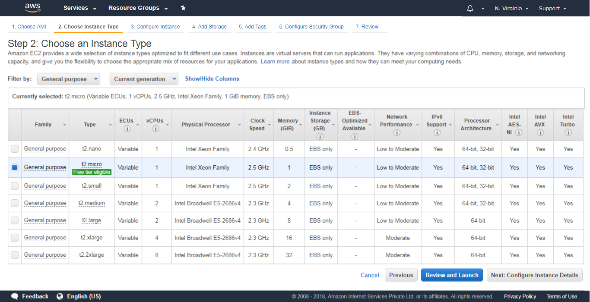The image size is (590, 302).
Task: Click the t2.2xlarge type cell
Action: click(92, 255)
